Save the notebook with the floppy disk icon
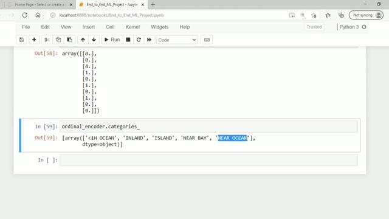The height and width of the screenshot is (219, 389). tap(22, 40)
